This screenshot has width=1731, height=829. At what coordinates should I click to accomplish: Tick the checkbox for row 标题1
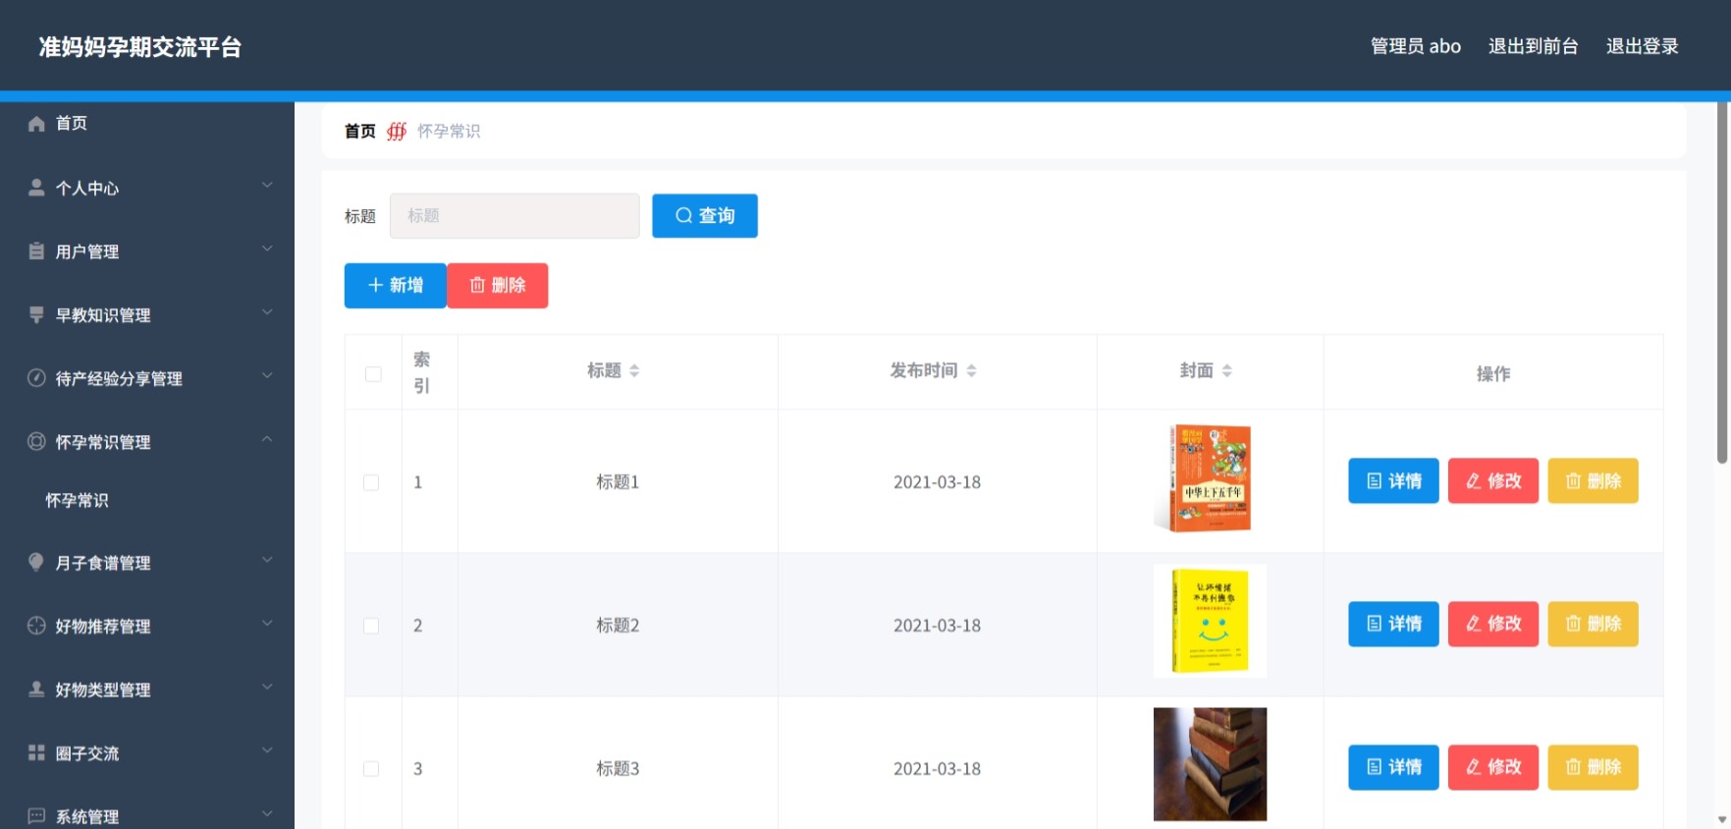pyautogui.click(x=371, y=482)
